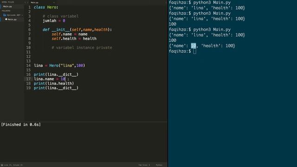This screenshot has width=297, height=167.
Task: Click the terminal cursor at last prompt
Action: 195,51
